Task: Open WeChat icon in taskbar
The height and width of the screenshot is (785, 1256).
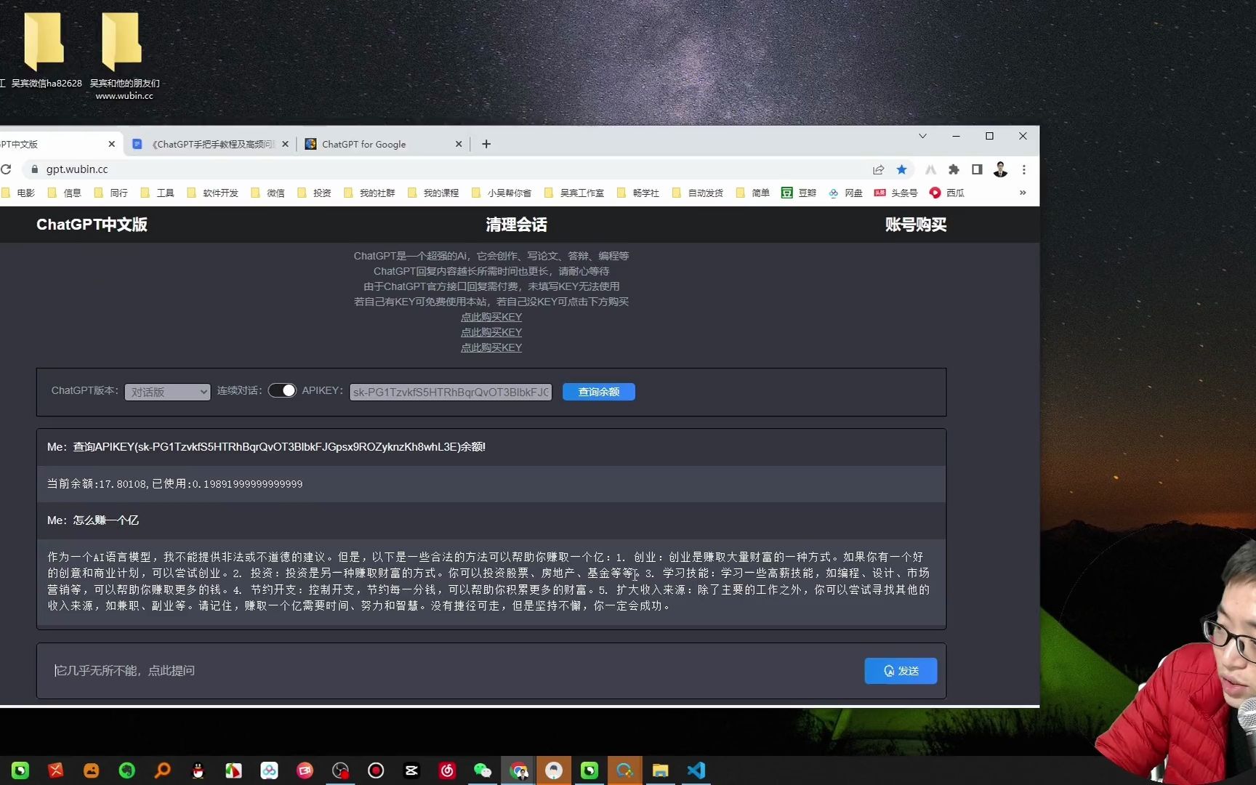Action: coord(483,770)
